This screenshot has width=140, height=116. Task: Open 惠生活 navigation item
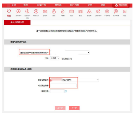58,5
